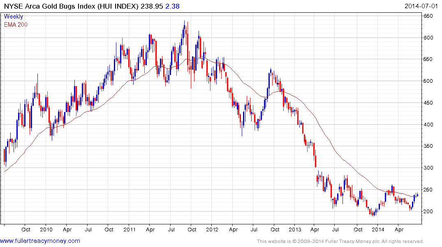Select the change value 2.38
This screenshot has width=442, height=247.
[172, 6]
